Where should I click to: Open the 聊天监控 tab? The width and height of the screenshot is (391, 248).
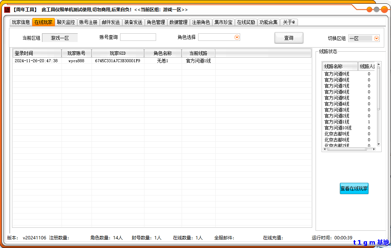point(66,22)
